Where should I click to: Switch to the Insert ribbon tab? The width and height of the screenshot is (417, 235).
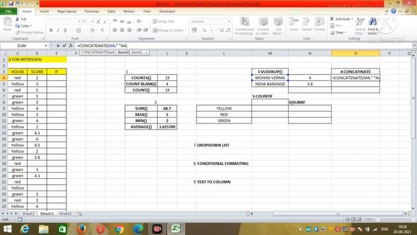click(x=44, y=12)
